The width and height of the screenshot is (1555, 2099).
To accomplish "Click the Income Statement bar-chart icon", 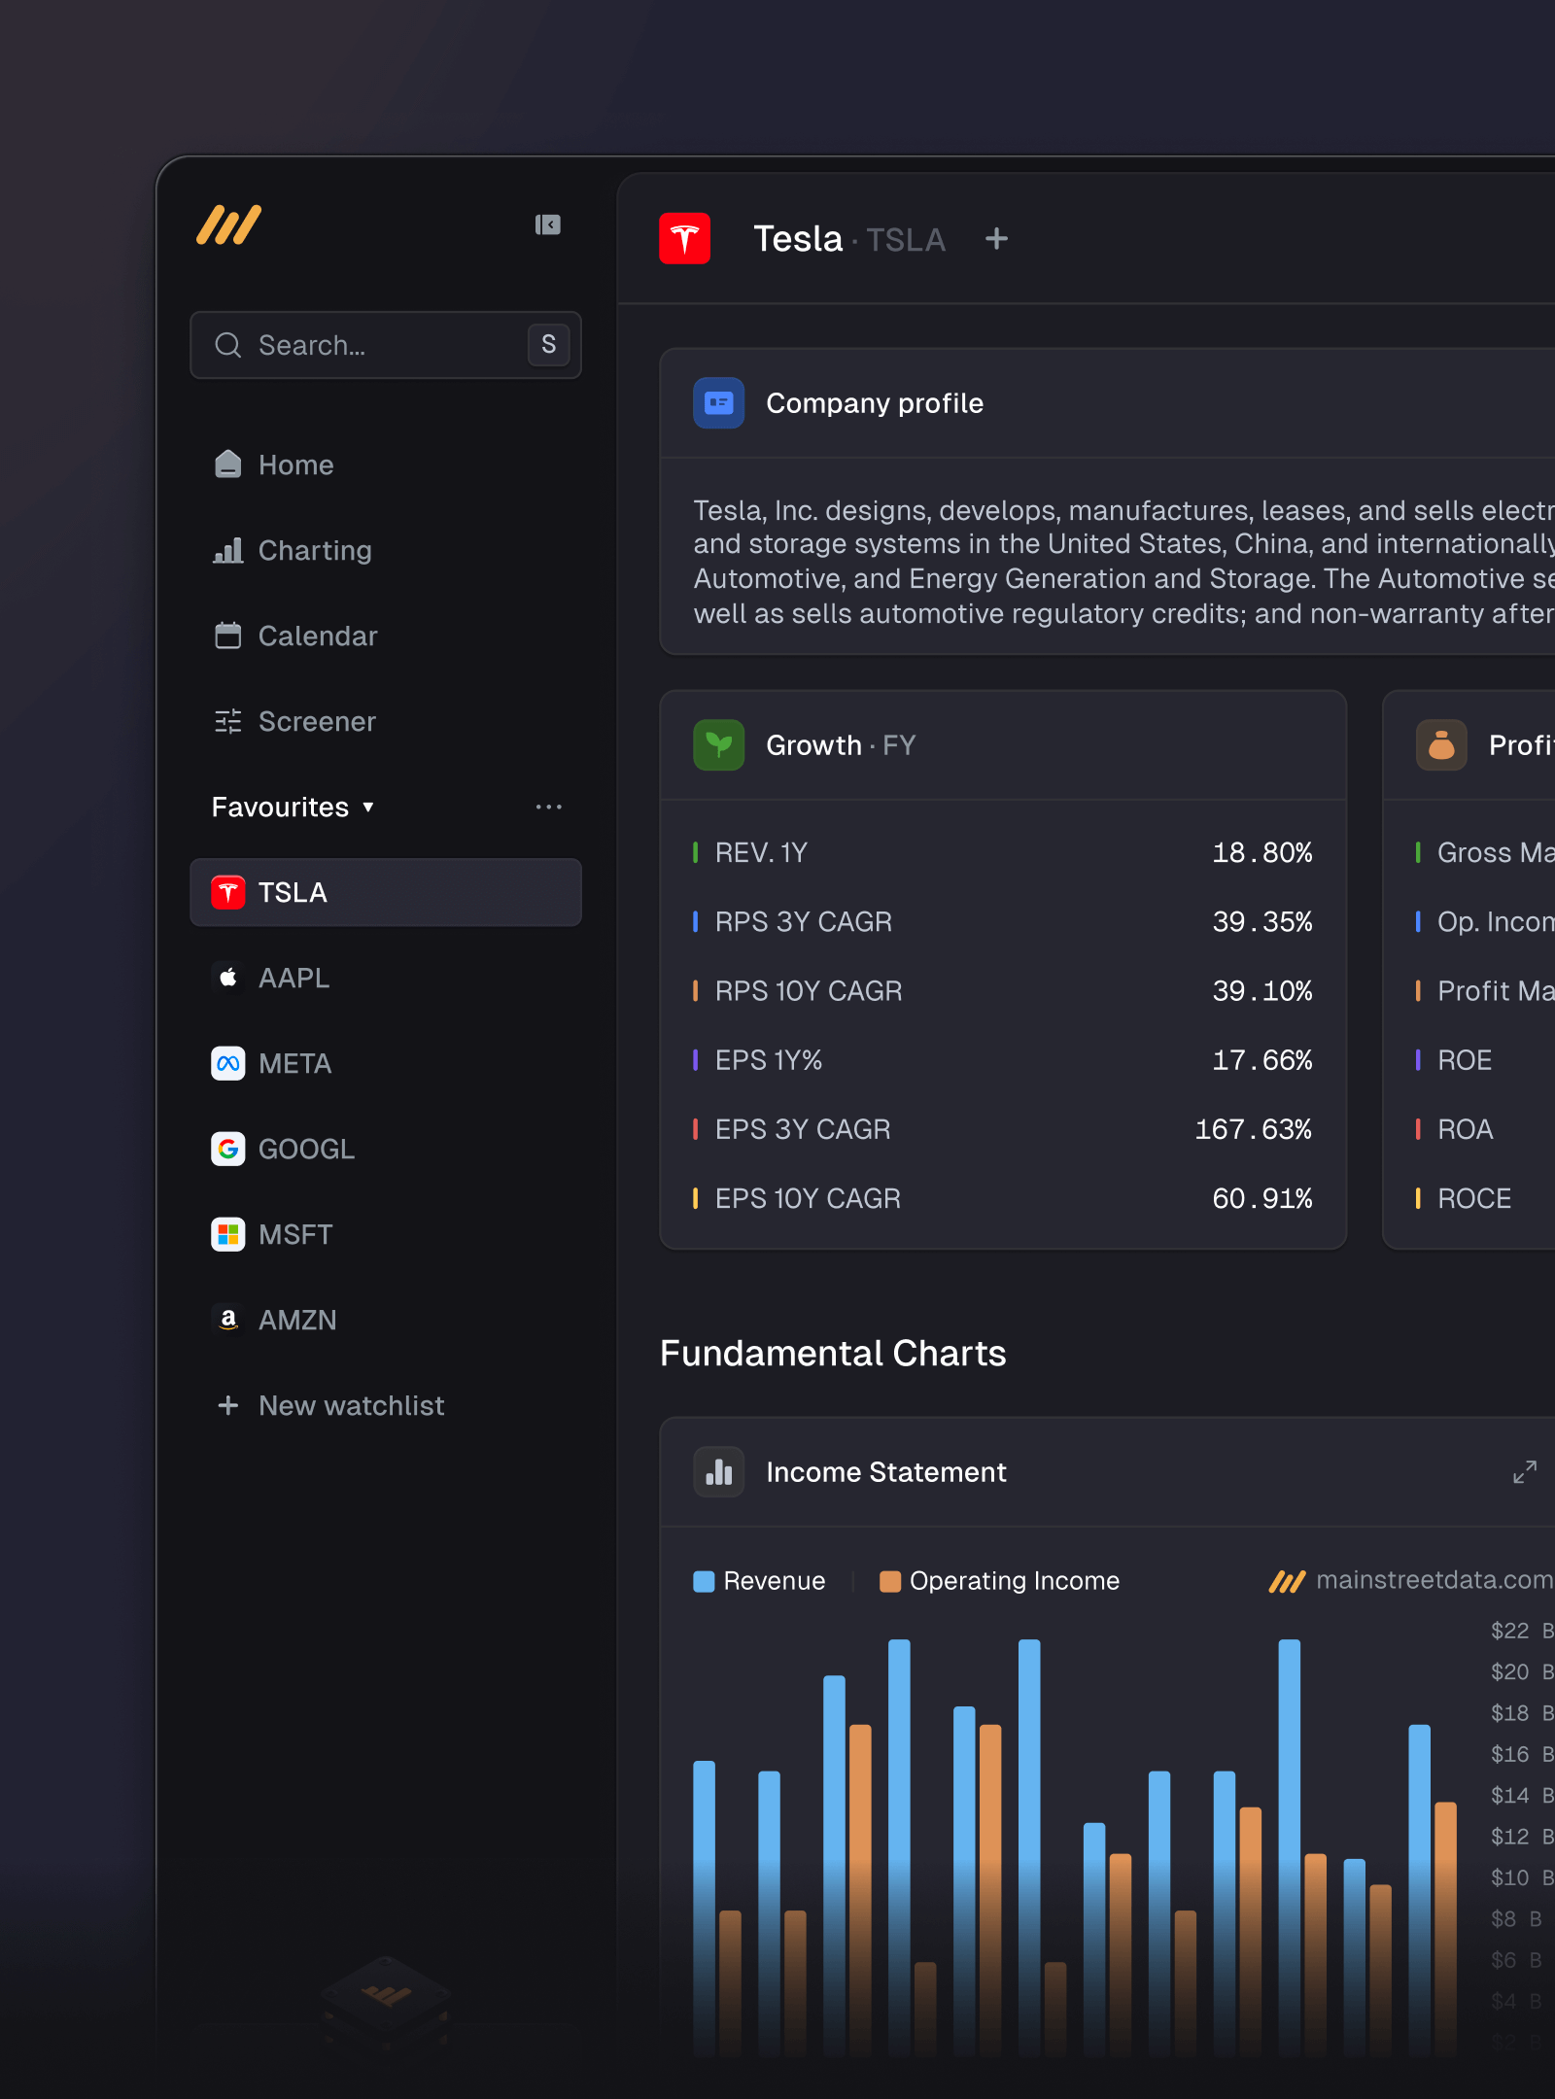I will (x=718, y=1472).
